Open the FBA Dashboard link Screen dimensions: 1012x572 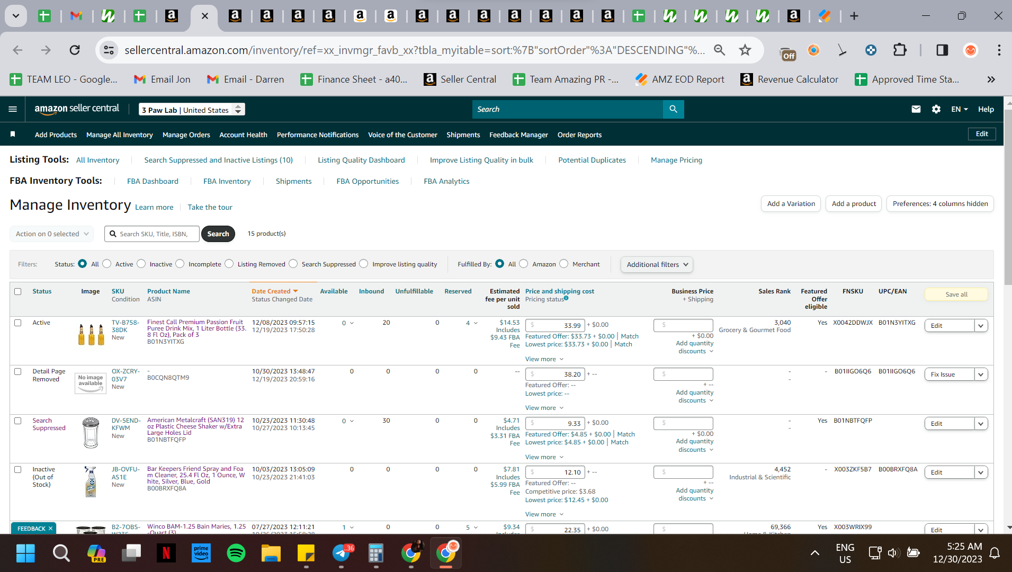[x=153, y=181]
